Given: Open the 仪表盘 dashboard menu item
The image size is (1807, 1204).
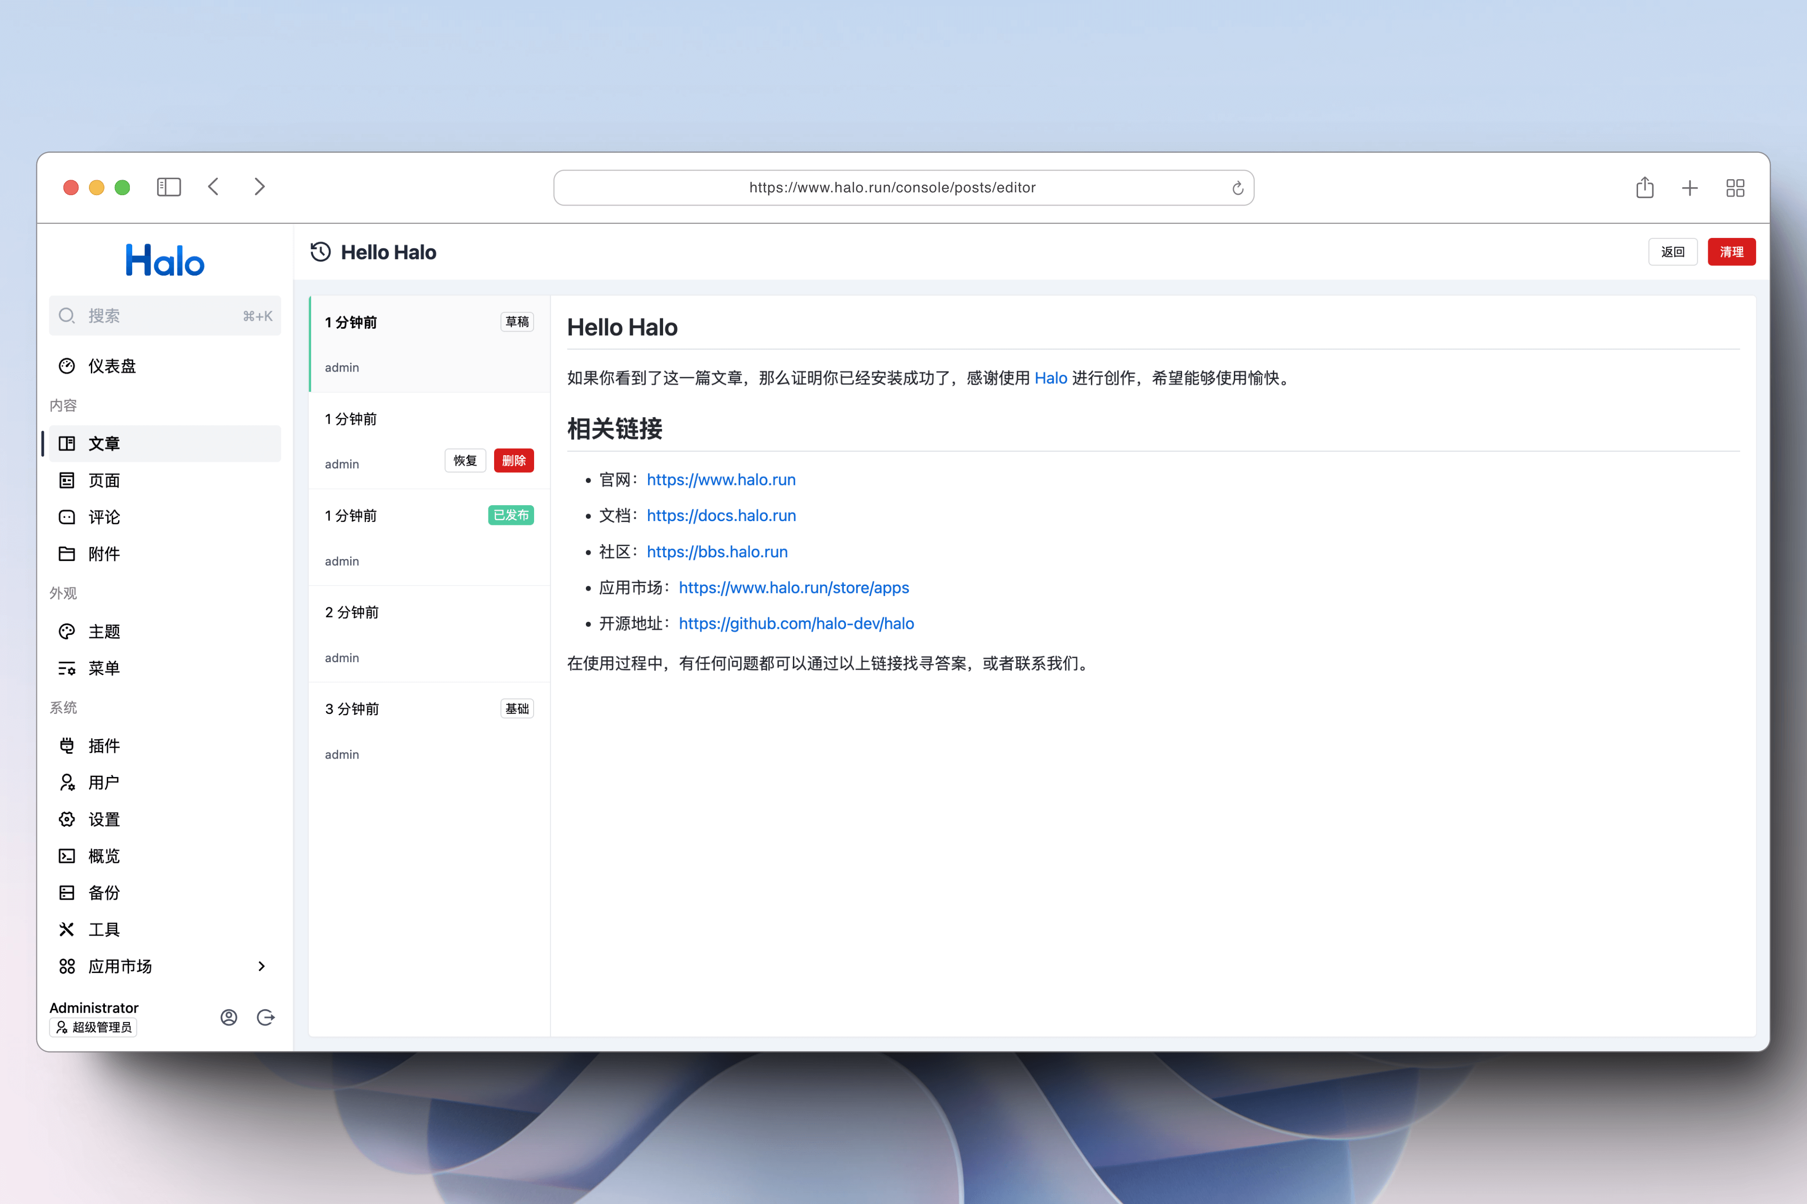Looking at the screenshot, I should tap(112, 366).
